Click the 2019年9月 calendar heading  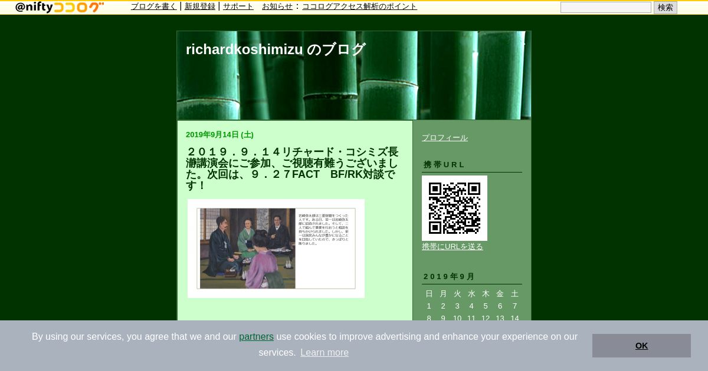(449, 277)
